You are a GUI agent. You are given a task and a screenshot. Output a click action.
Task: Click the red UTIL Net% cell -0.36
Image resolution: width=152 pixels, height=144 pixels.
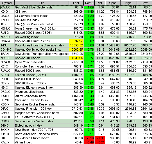[x=89, y=138]
